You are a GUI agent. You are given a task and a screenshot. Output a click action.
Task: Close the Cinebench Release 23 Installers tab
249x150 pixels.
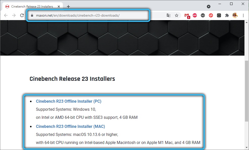pyautogui.click(x=59, y=7)
